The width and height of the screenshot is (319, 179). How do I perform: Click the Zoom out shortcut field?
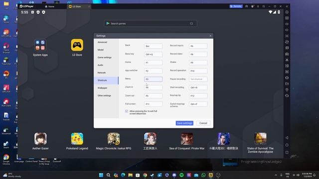tap(153, 96)
